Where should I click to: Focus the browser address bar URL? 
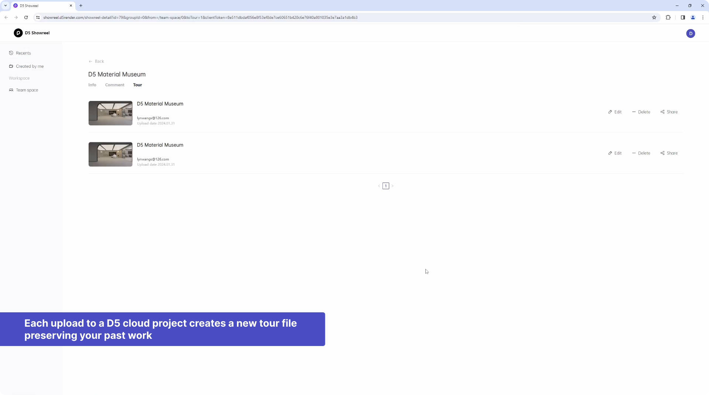pos(200,17)
